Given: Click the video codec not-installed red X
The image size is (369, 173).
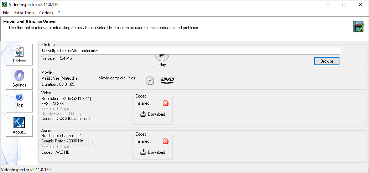Looking at the screenshot, I should pyautogui.click(x=166, y=103).
